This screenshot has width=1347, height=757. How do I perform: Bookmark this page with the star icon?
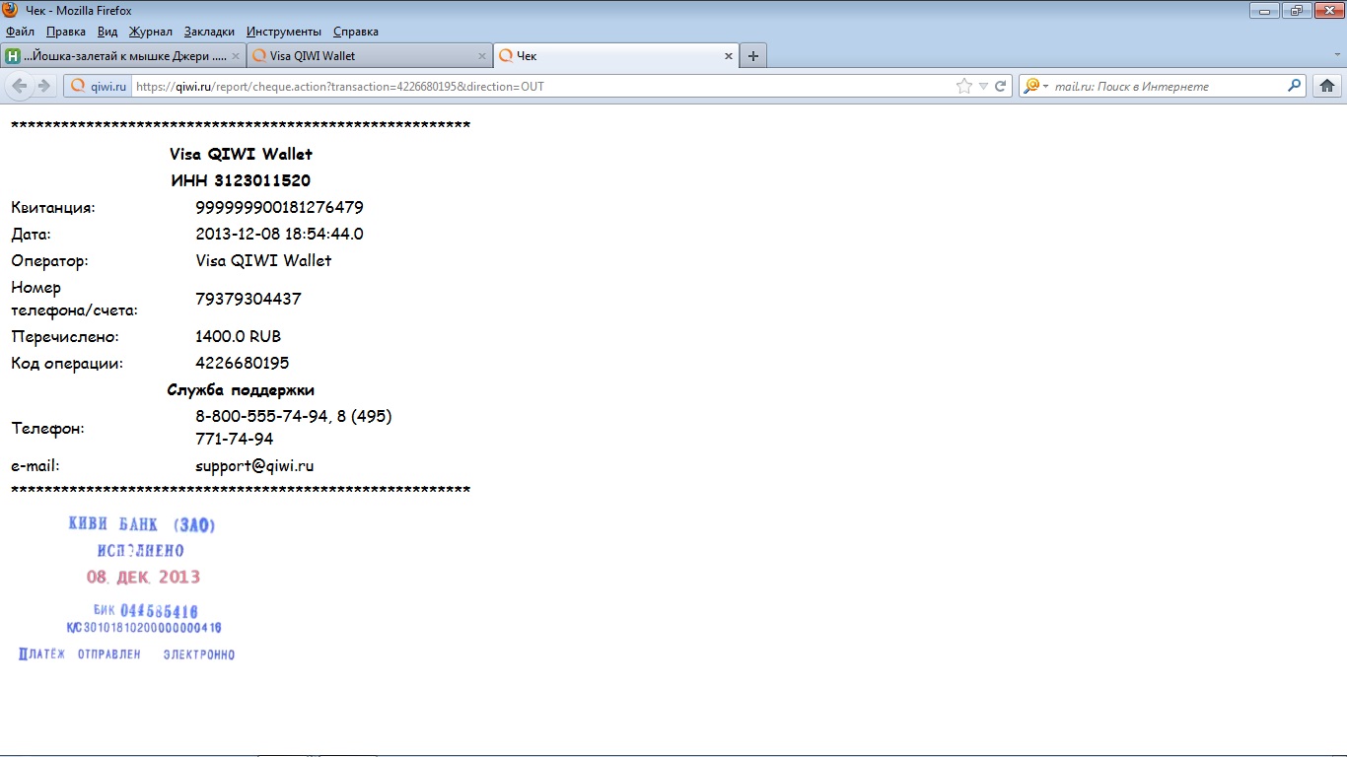[963, 86]
